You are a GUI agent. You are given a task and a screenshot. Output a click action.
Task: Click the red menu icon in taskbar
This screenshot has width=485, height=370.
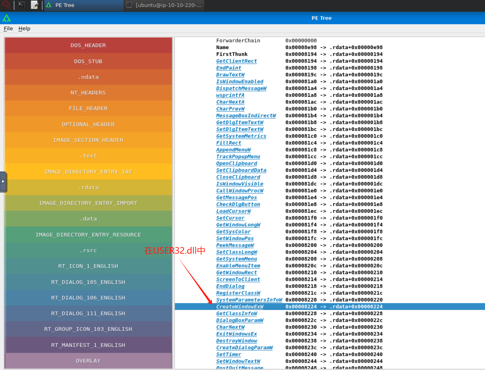pos(6,5)
